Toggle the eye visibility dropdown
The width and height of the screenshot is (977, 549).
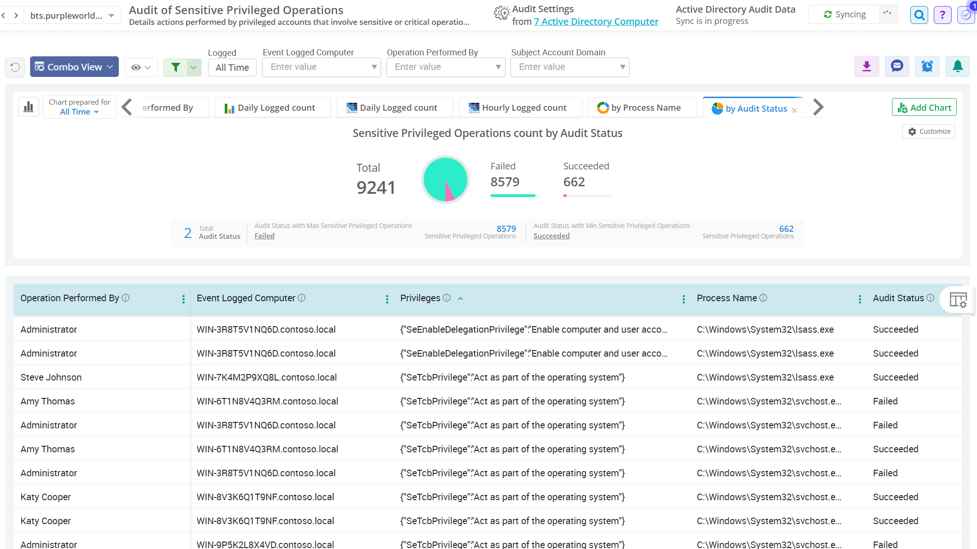[141, 67]
